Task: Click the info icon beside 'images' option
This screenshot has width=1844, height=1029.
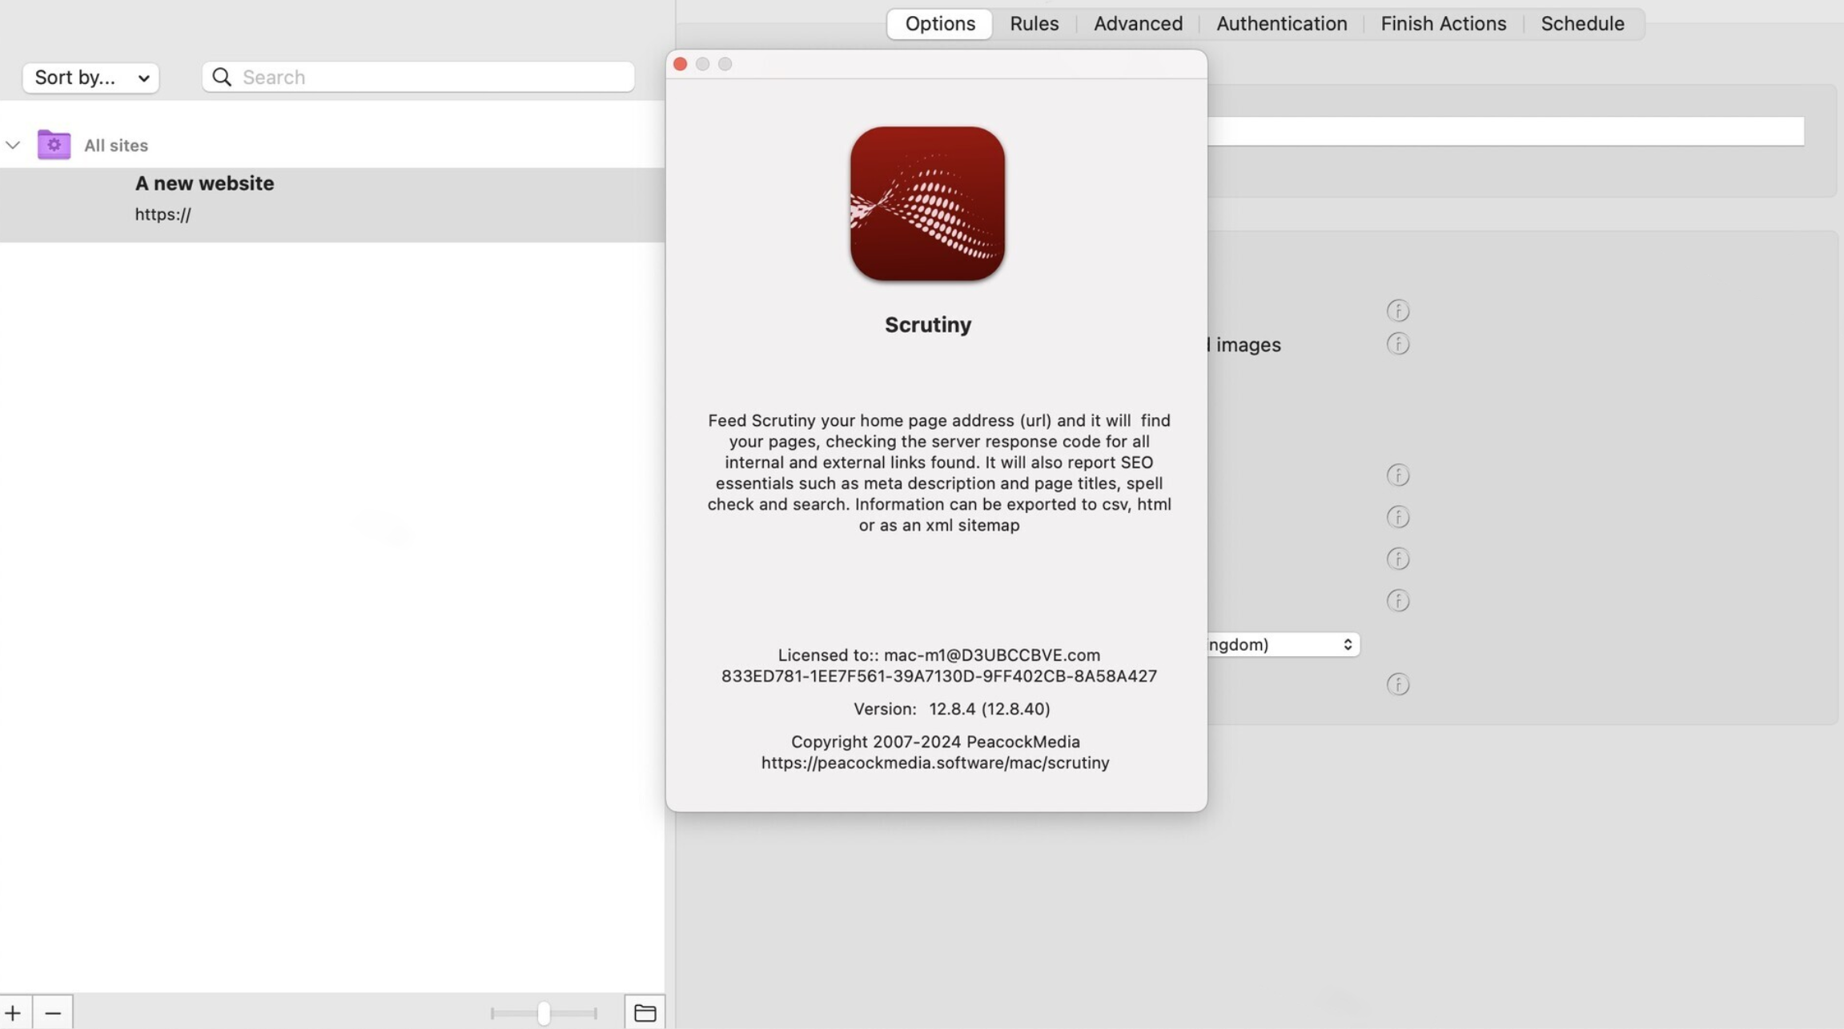Action: tap(1397, 344)
